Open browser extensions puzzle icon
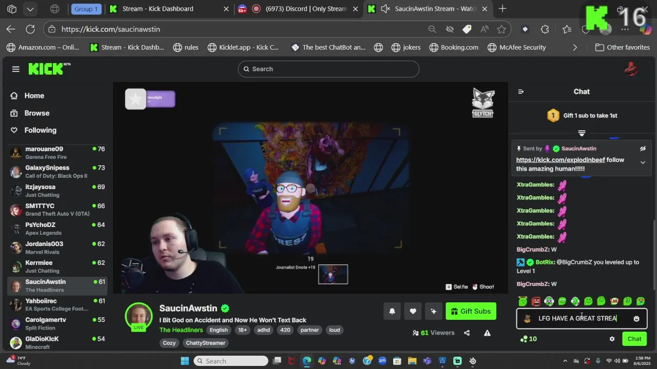657x369 pixels. 545,29
